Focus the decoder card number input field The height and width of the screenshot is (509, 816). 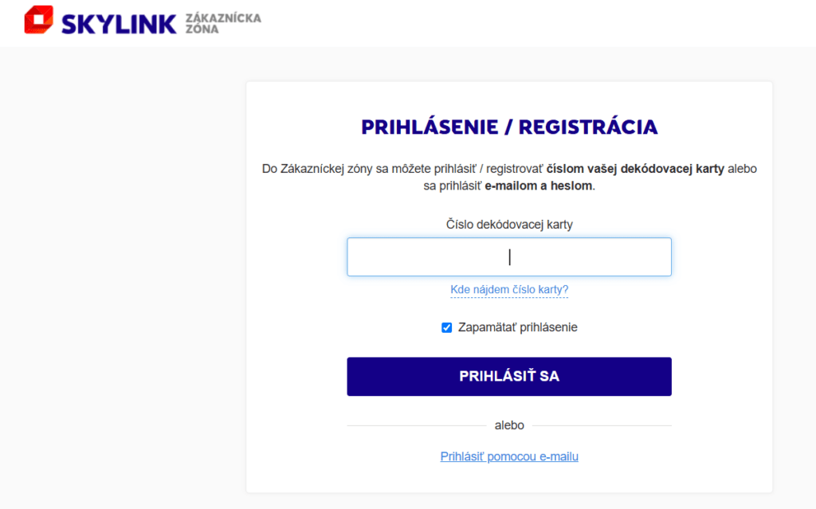(509, 256)
